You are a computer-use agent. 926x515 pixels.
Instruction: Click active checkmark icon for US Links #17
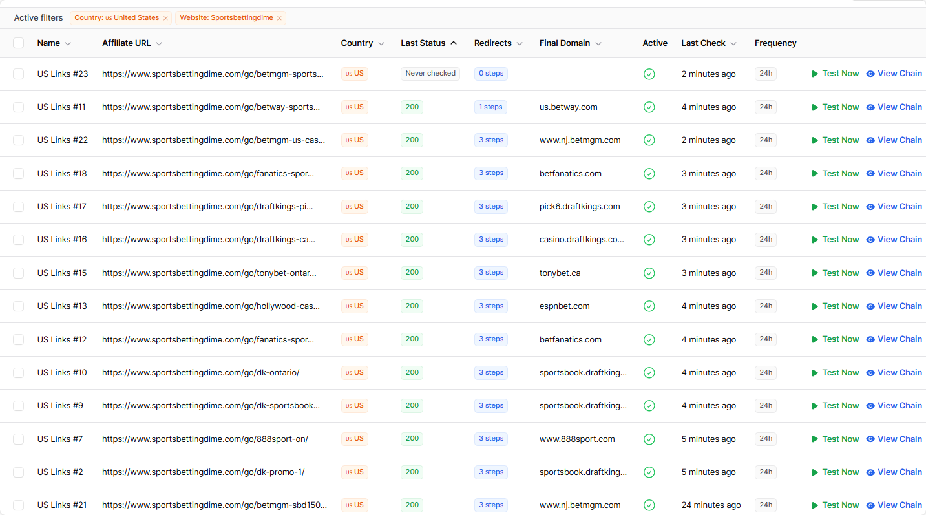click(649, 207)
